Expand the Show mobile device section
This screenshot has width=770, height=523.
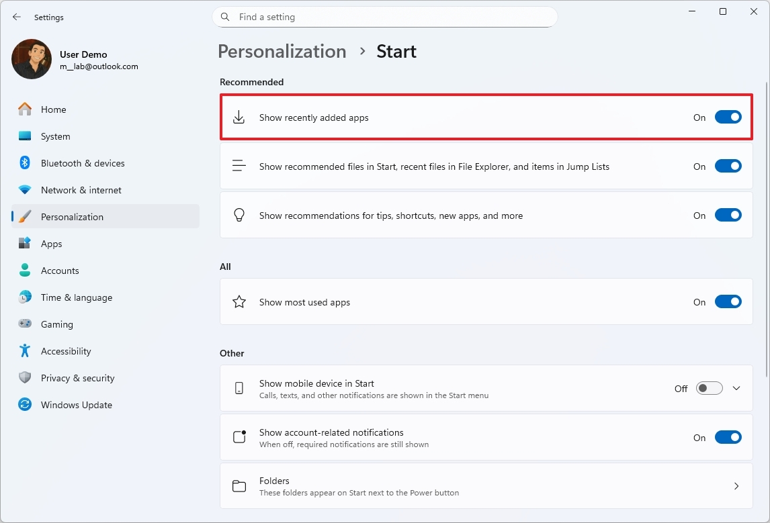[736, 388]
